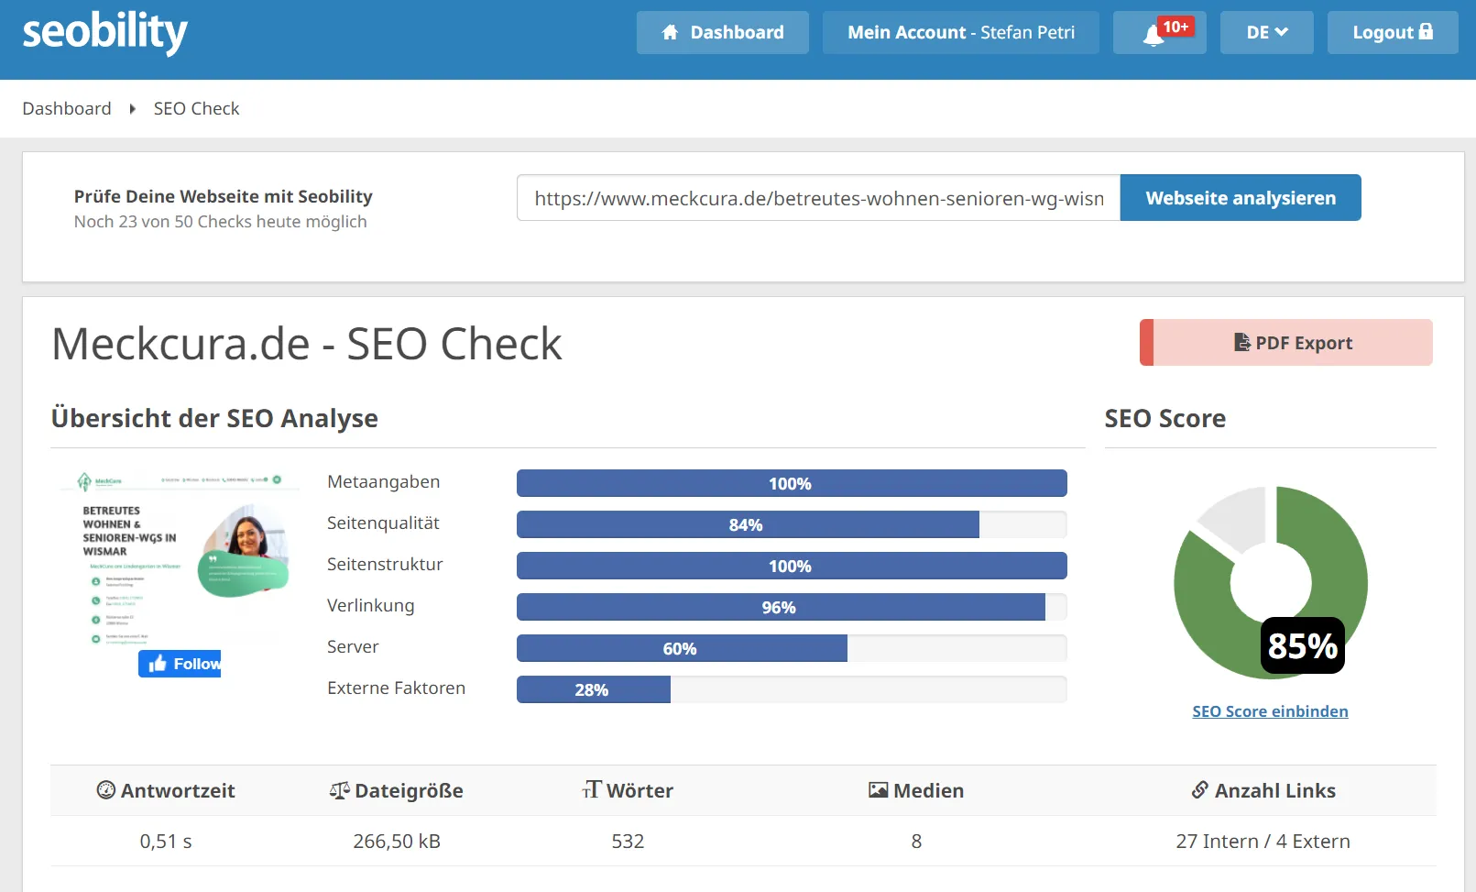
Task: Open the Meckcura website preview thumbnail
Action: 180,560
